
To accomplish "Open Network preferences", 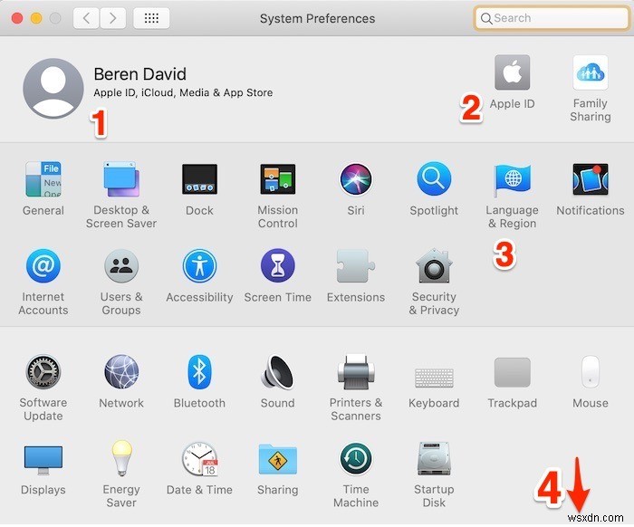I will point(121,372).
